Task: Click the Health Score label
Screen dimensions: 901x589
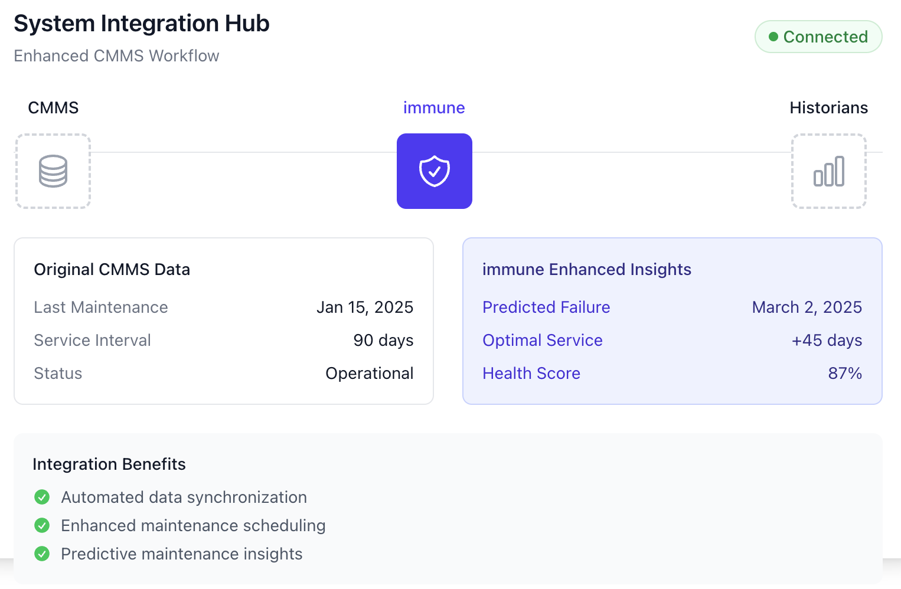Action: (x=531, y=373)
